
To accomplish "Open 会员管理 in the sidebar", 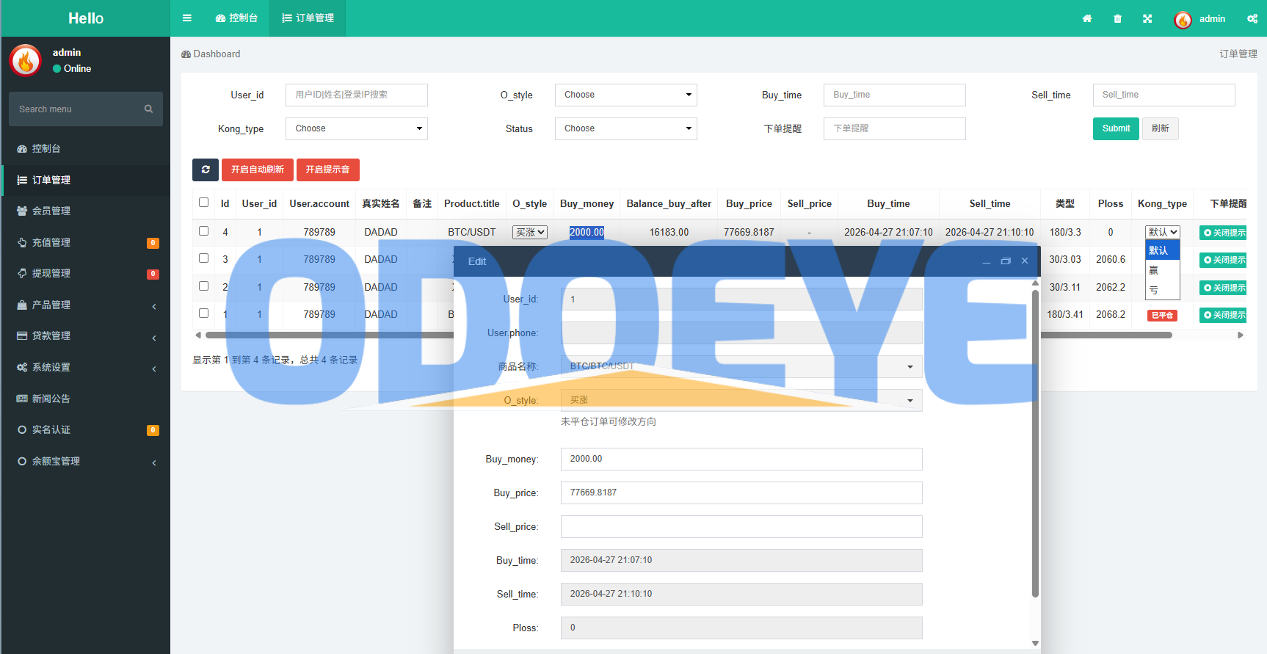I will click(x=85, y=211).
